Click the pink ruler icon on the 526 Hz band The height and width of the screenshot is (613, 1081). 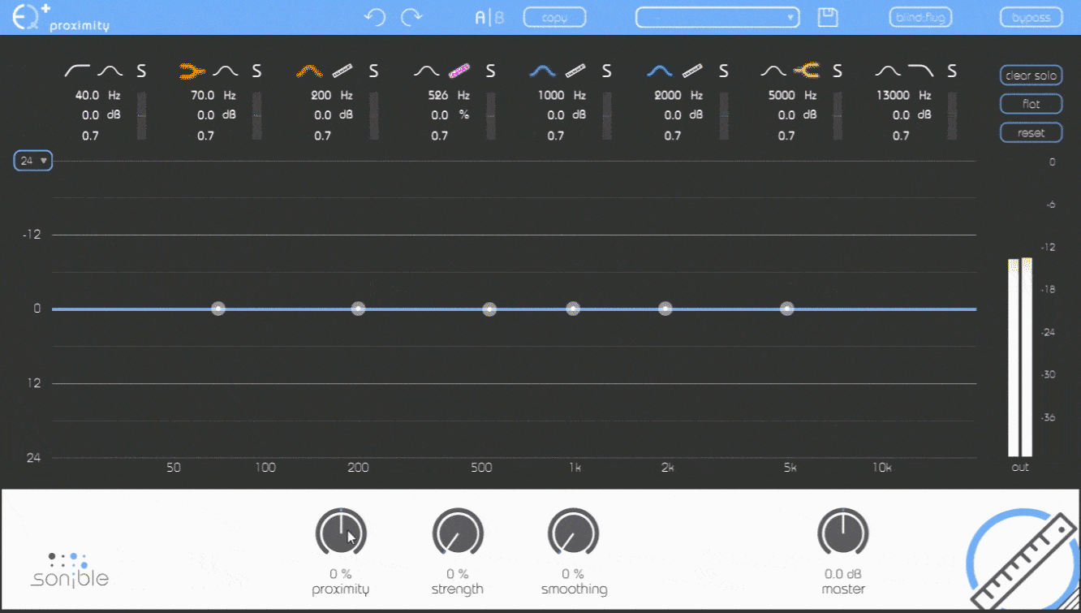(459, 71)
